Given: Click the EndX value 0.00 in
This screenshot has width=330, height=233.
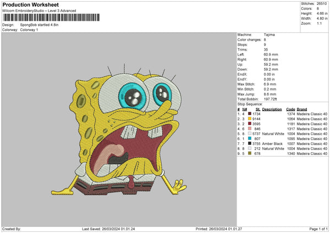Looking at the screenshot, I should [x=269, y=74].
